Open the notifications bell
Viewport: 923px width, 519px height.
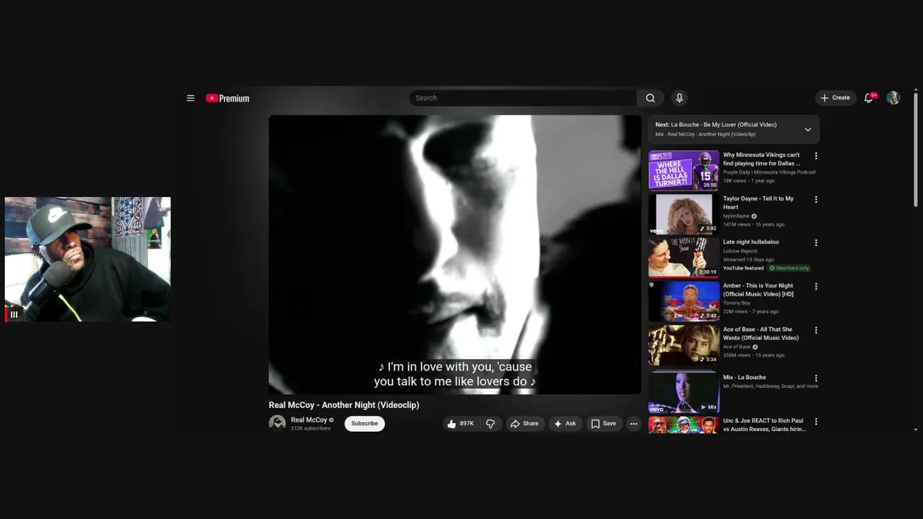(x=869, y=98)
